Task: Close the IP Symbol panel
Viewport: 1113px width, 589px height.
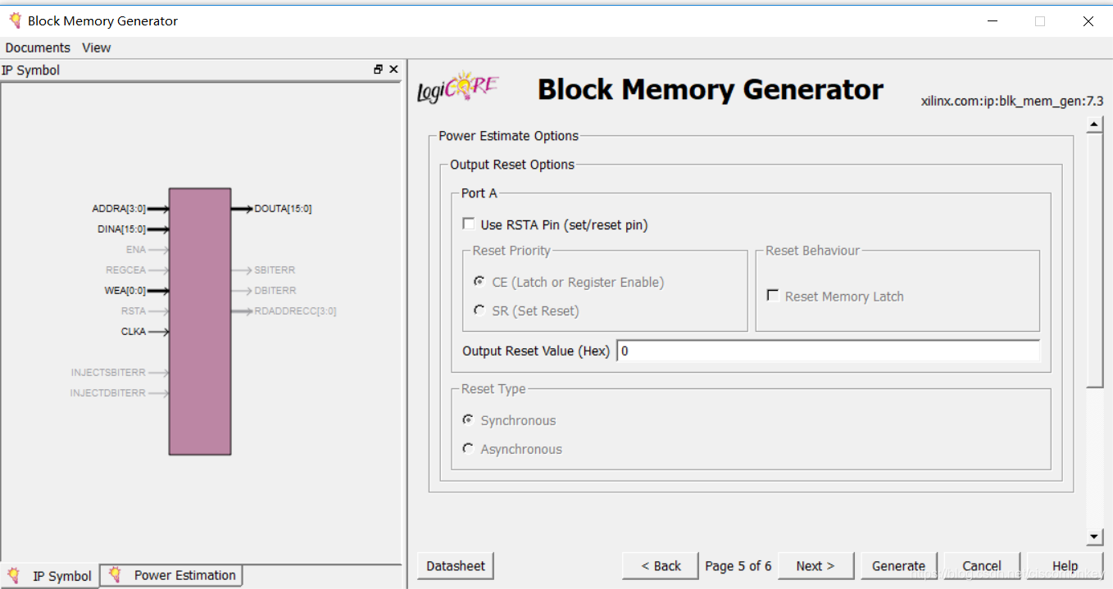Action: [393, 70]
